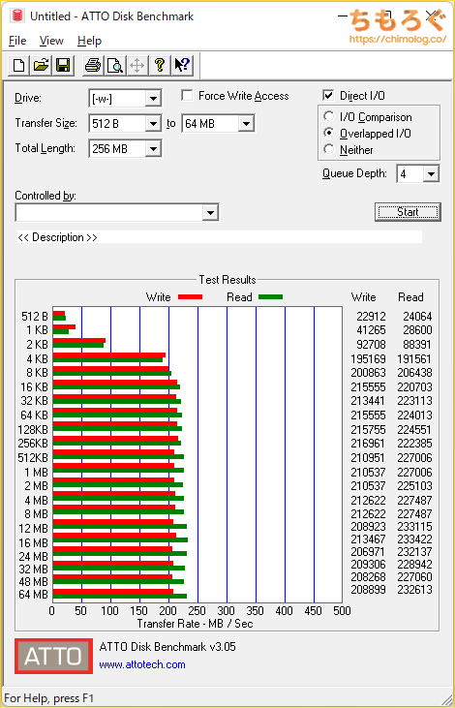
Task: Click the status bar help message
Action: (x=49, y=698)
